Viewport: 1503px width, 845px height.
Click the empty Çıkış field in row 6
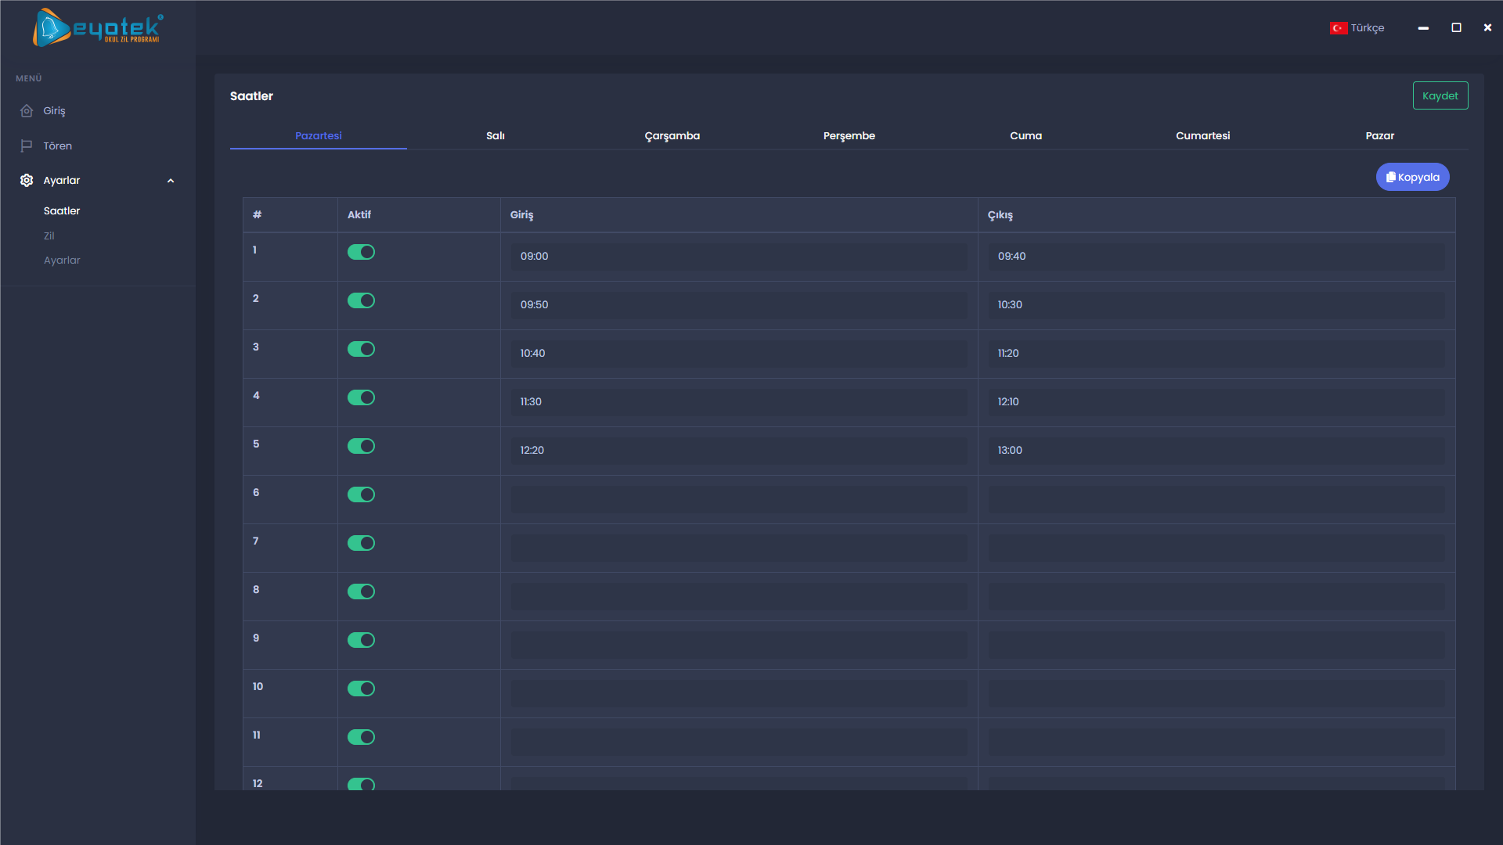[1216, 499]
